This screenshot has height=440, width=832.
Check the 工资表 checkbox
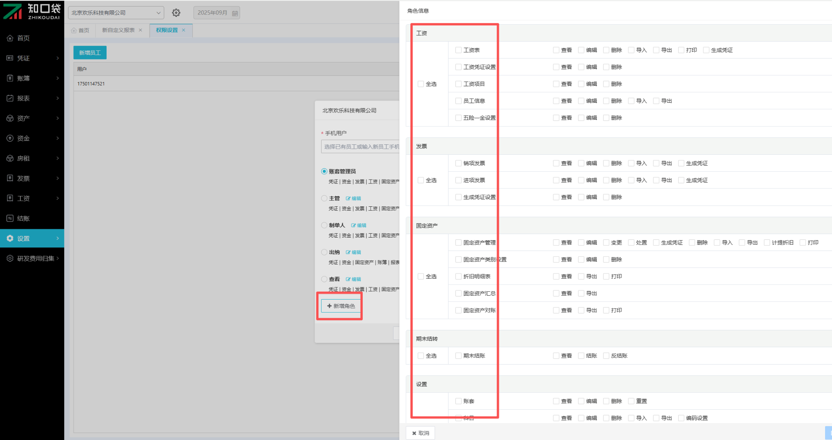(x=458, y=50)
